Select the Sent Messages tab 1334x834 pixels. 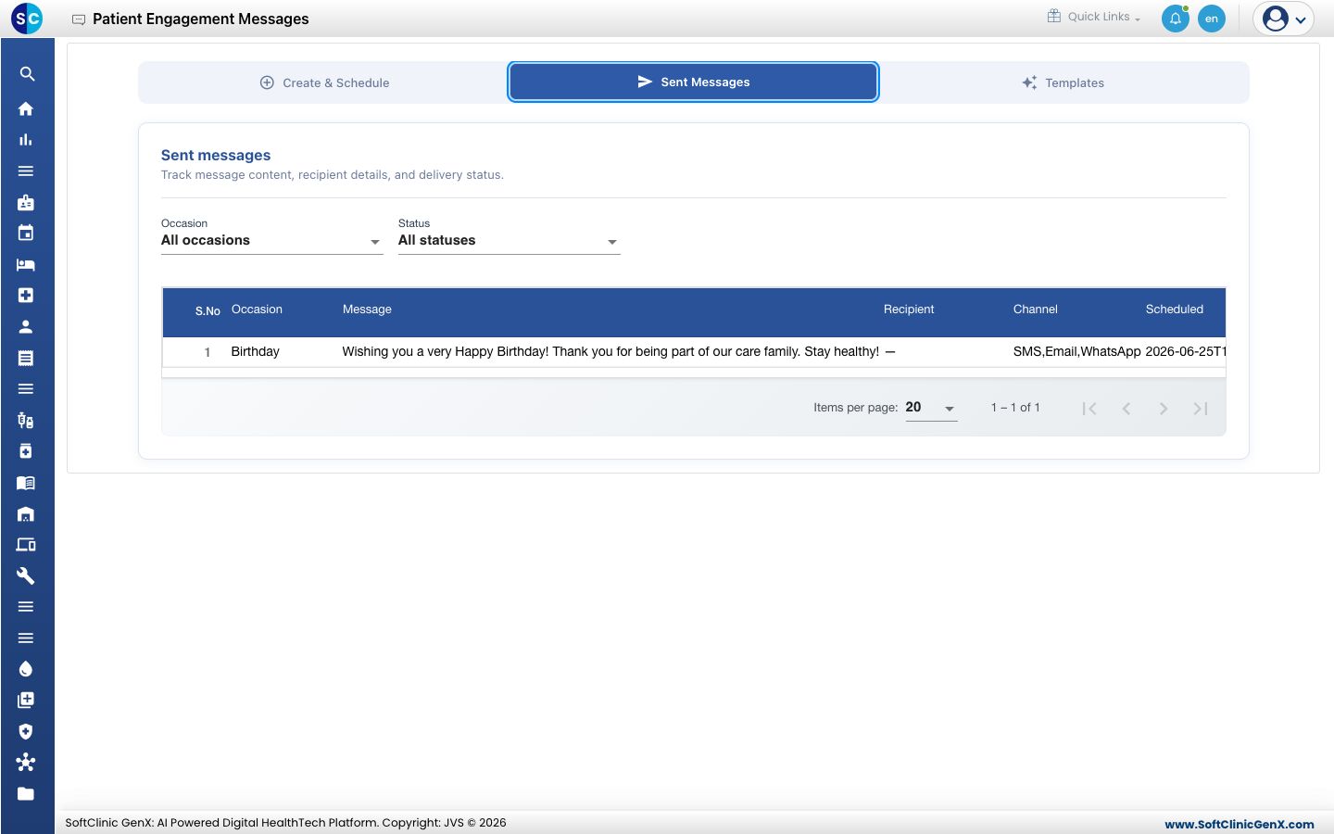(x=694, y=82)
